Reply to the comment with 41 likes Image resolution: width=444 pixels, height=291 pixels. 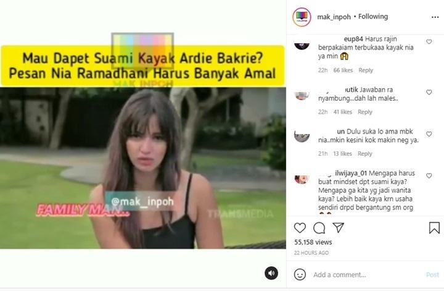(x=364, y=112)
